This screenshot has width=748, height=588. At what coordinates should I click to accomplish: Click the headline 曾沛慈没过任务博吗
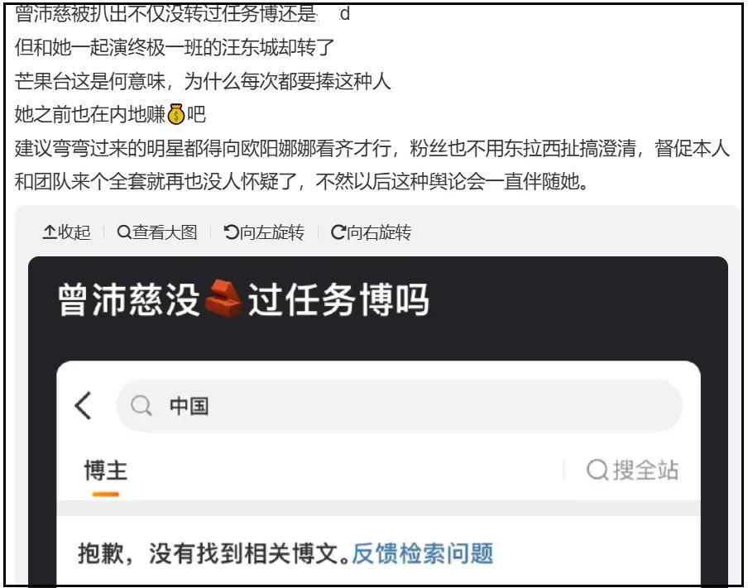243,299
